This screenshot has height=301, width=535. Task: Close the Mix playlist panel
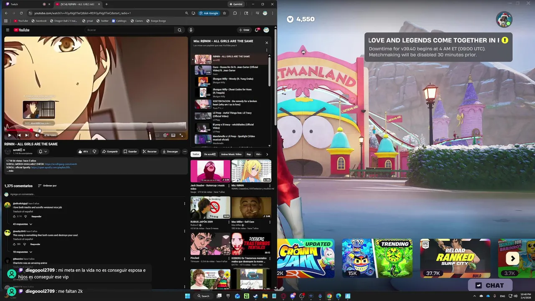click(x=267, y=43)
